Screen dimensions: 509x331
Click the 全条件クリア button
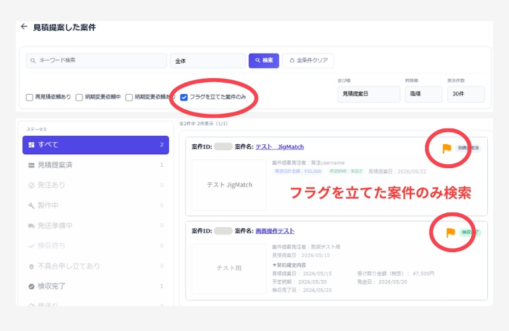pos(309,60)
